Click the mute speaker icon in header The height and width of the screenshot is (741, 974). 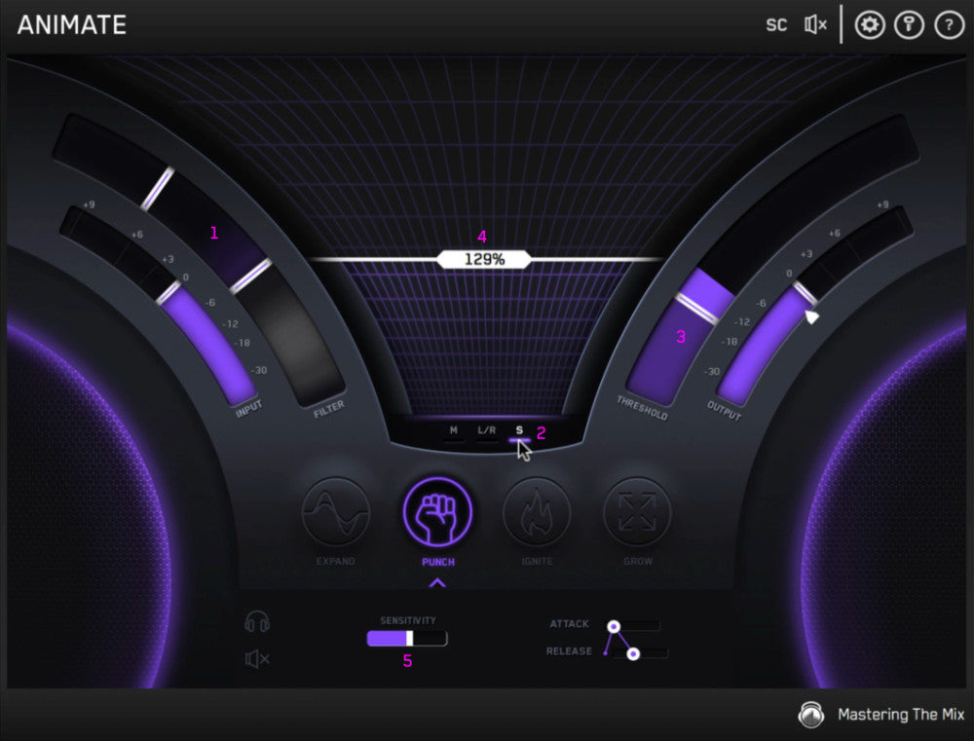815,25
